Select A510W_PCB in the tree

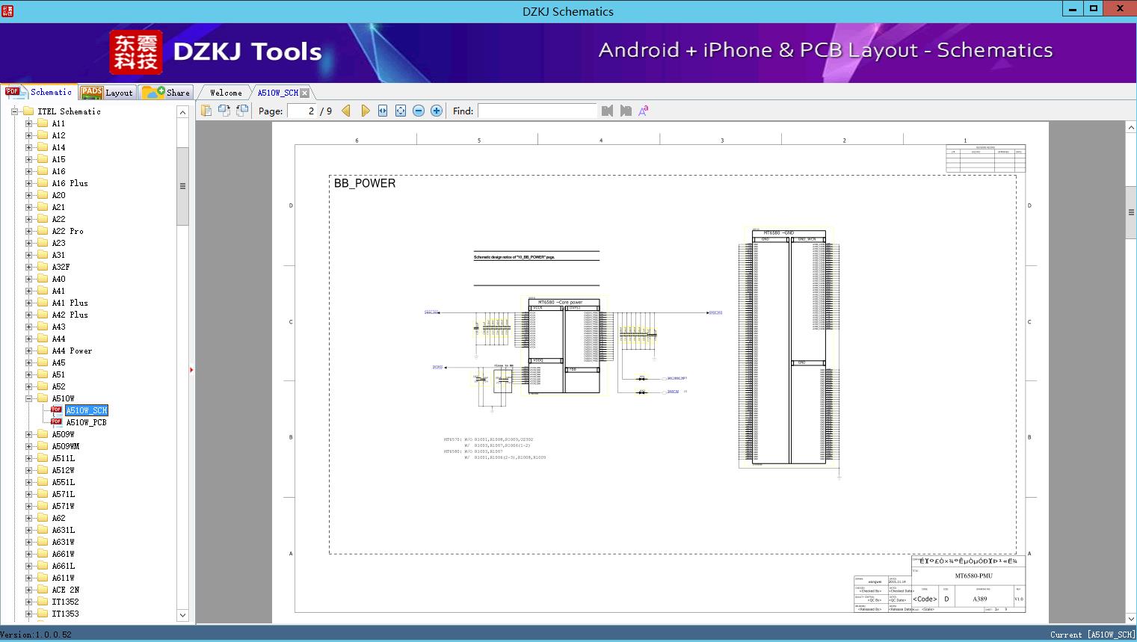86,422
